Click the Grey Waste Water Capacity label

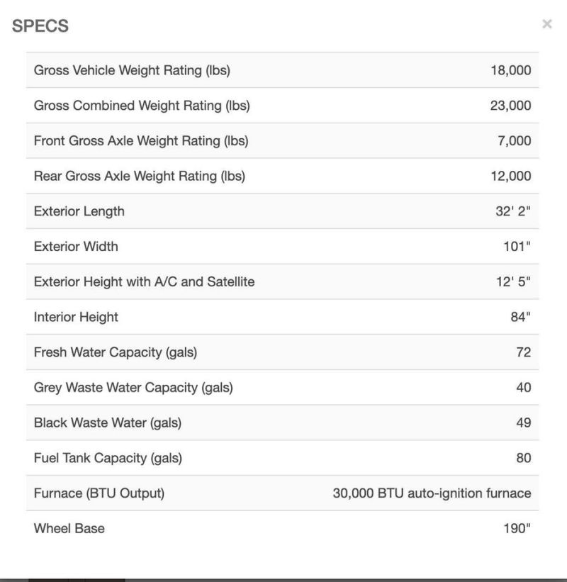tap(133, 388)
